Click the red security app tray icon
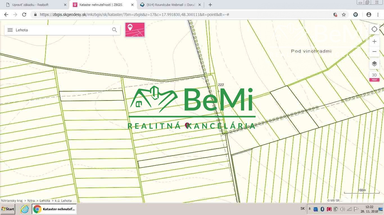This screenshot has width=384, height=215. pos(329,209)
